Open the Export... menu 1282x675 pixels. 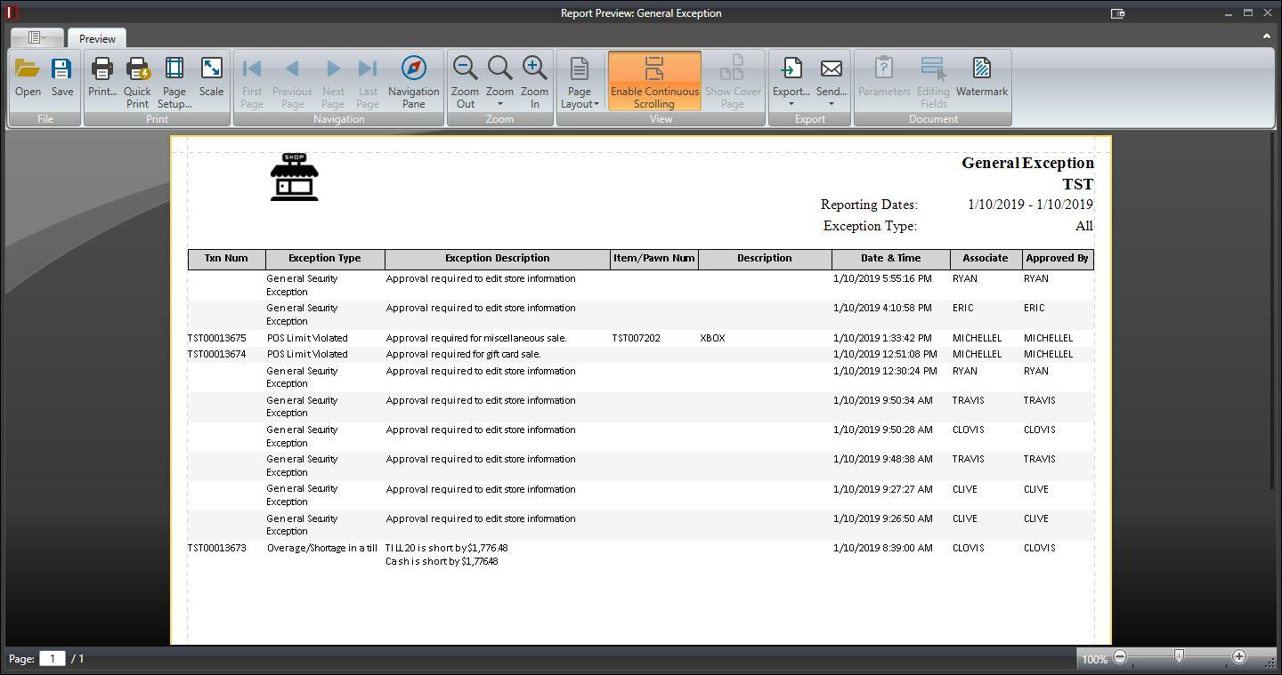[791, 82]
